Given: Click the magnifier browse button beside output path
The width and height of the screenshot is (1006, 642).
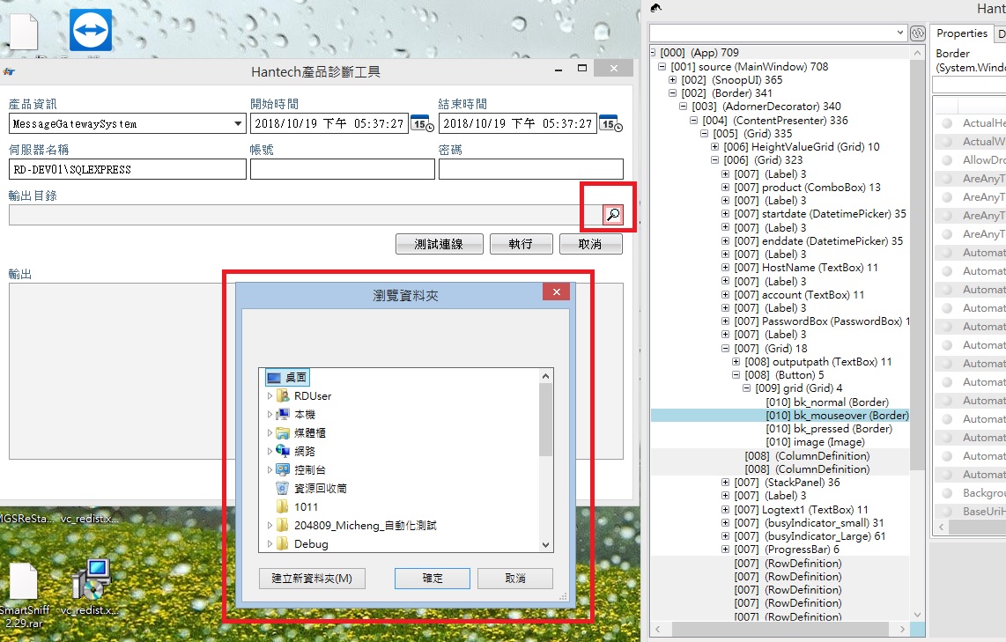Looking at the screenshot, I should coord(612,215).
